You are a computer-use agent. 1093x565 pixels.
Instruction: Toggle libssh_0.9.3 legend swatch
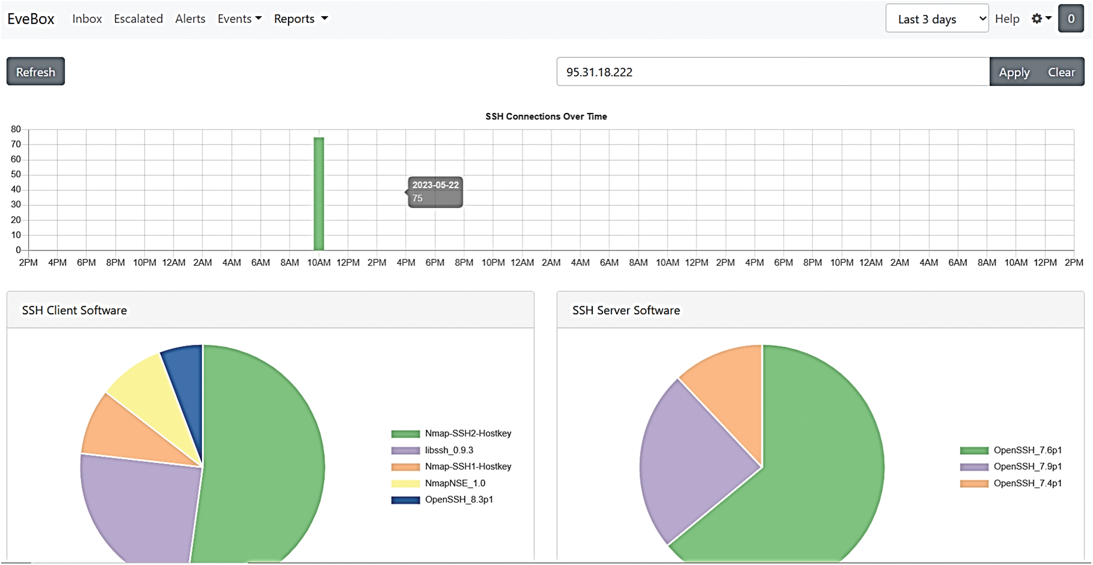click(x=405, y=451)
